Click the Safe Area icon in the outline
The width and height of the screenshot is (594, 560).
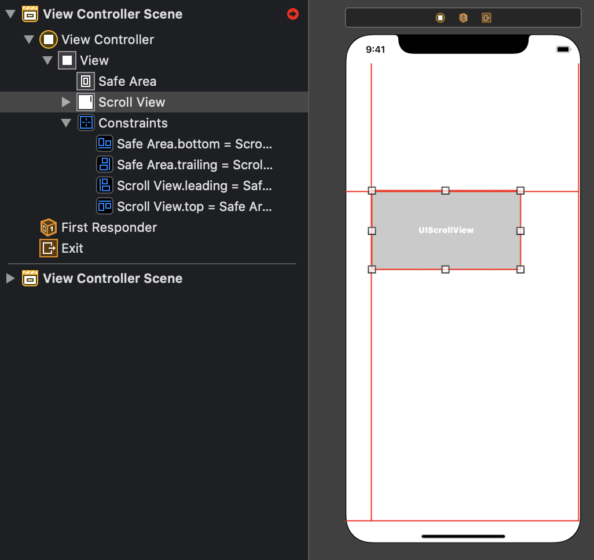[86, 81]
